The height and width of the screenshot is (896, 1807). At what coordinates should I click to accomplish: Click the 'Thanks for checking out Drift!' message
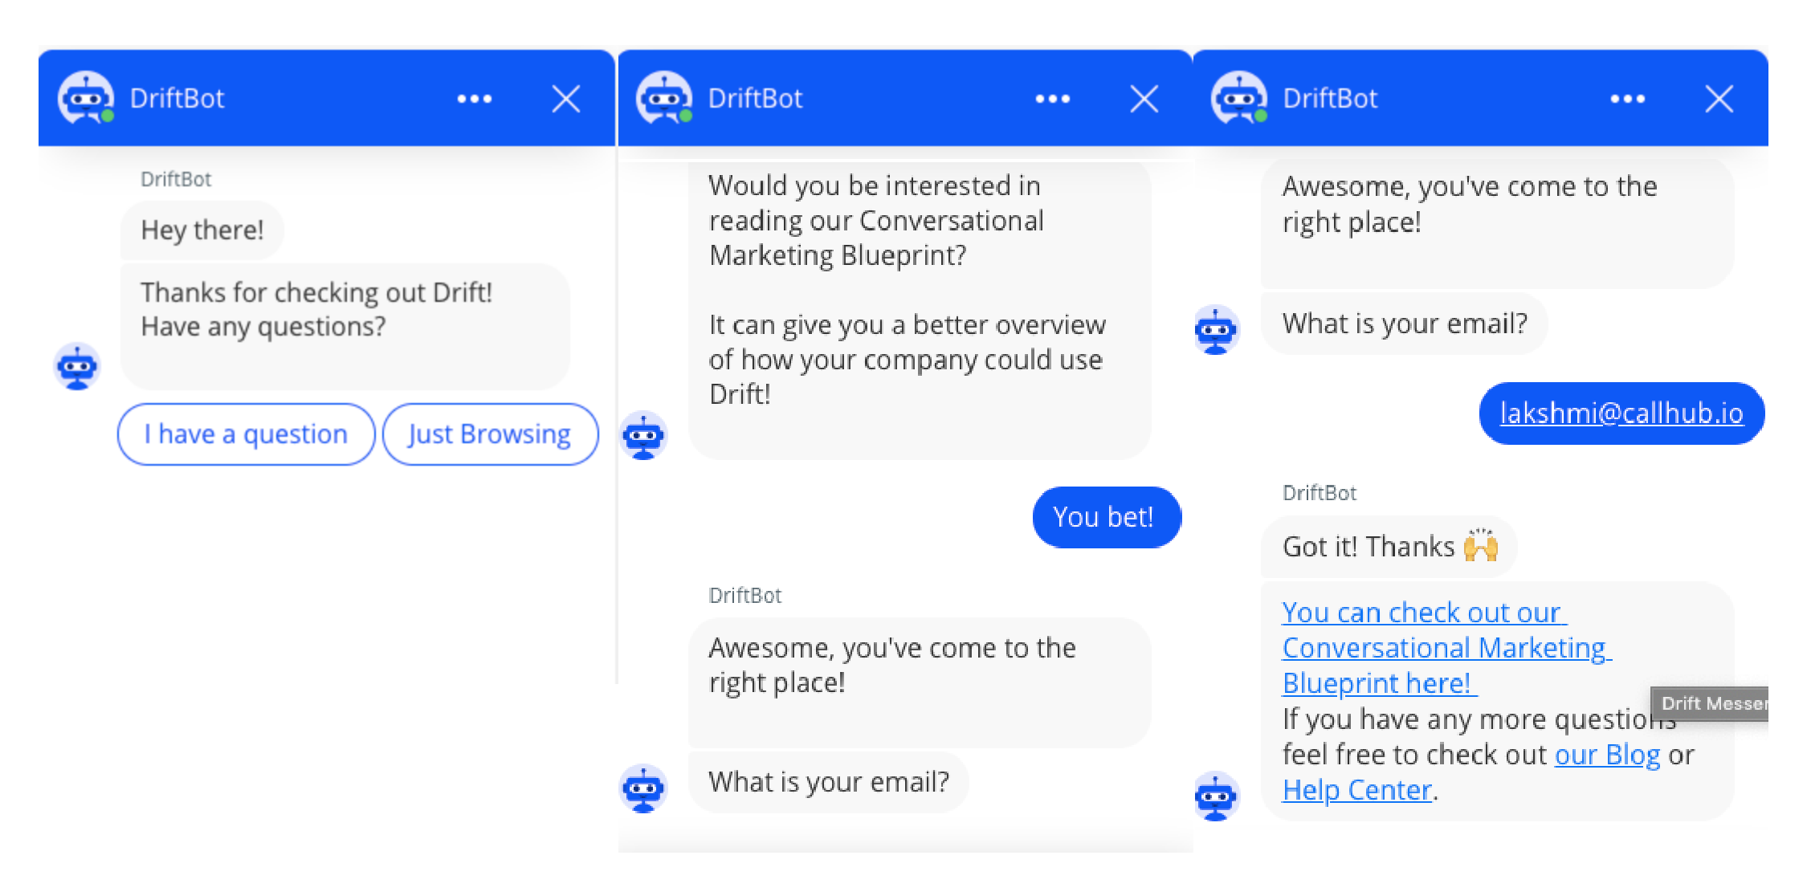(345, 326)
